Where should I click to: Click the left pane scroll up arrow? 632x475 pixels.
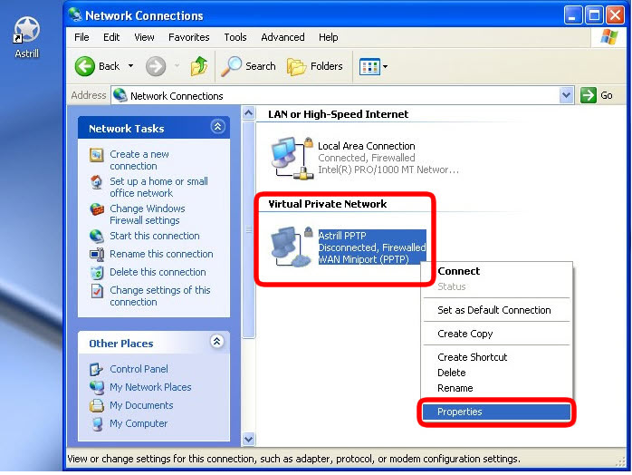point(249,113)
